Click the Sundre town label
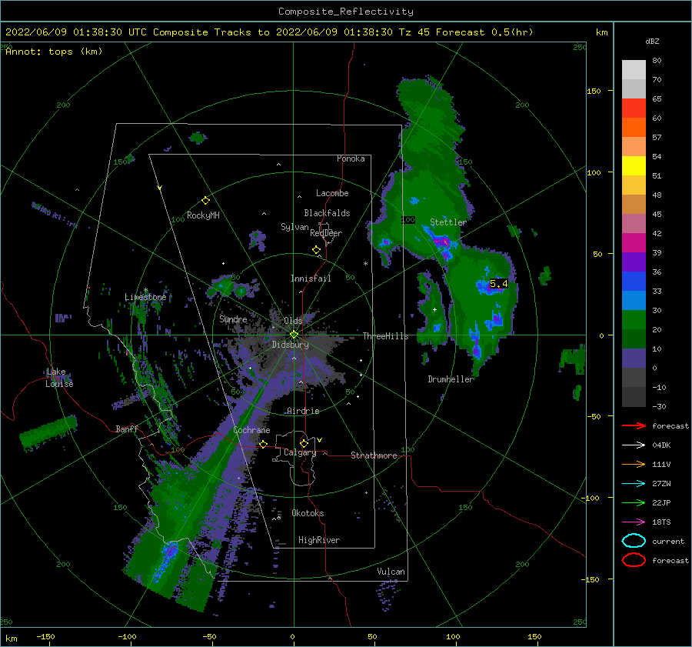The height and width of the screenshot is (647, 692). [x=233, y=318]
